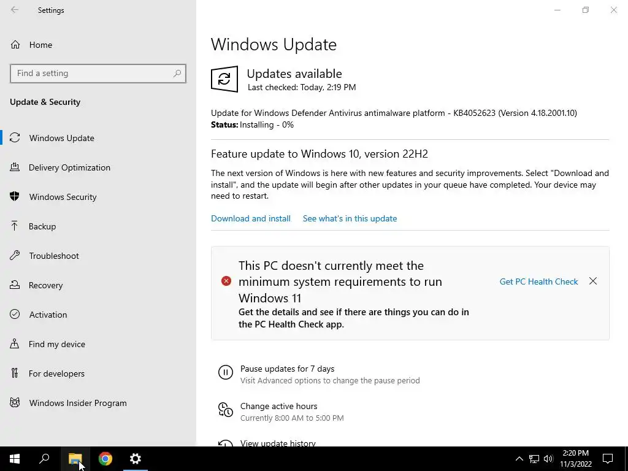Click the Delivery Optimization sidebar icon
The width and height of the screenshot is (628, 471).
pos(15,167)
